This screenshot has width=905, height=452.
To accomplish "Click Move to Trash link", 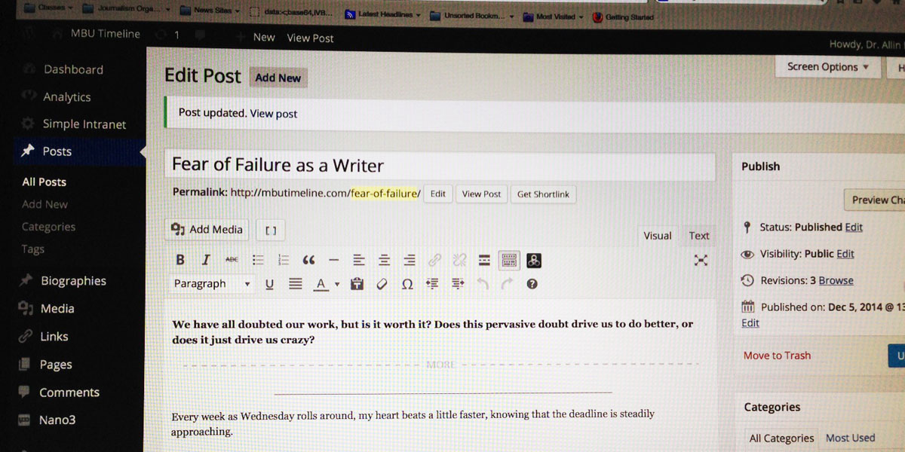I will pyautogui.click(x=777, y=356).
